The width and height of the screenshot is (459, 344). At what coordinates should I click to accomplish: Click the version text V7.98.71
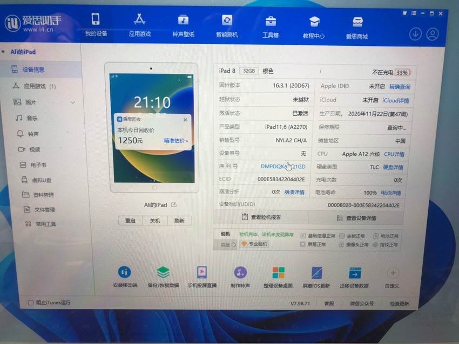coord(300,304)
